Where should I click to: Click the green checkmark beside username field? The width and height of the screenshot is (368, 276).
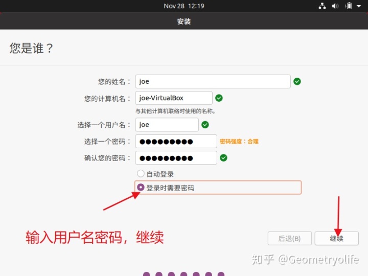tap(205, 125)
